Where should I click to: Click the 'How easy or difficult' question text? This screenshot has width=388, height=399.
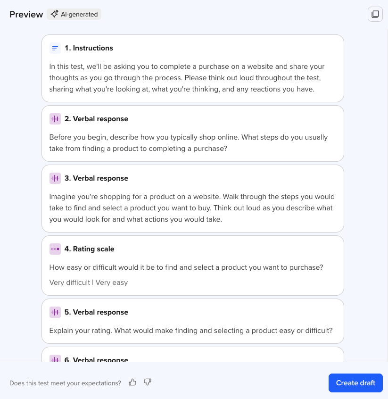pyautogui.click(x=186, y=267)
